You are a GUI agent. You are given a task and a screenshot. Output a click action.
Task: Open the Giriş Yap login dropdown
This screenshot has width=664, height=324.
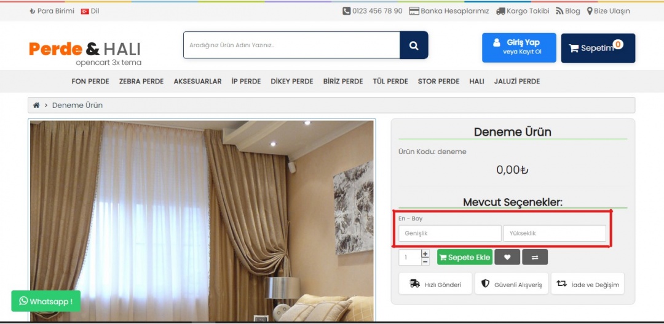click(x=518, y=47)
